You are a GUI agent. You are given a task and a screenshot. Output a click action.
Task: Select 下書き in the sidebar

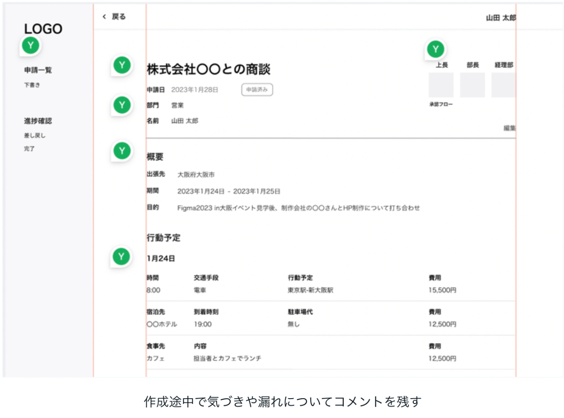32,85
